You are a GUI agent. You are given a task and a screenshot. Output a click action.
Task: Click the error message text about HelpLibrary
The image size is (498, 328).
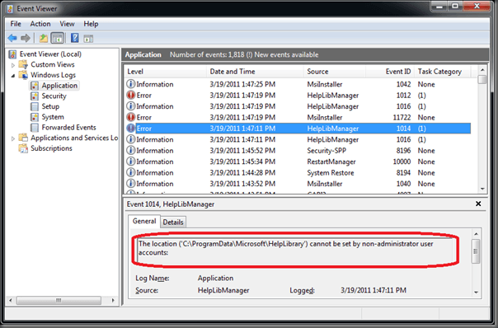(x=286, y=248)
